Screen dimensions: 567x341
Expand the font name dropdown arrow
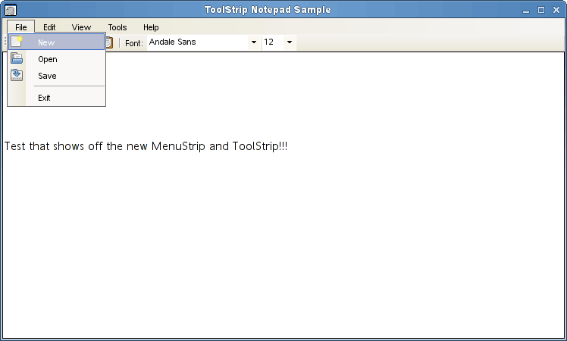pos(254,42)
